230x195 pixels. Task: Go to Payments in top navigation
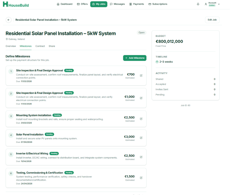click(137, 4)
